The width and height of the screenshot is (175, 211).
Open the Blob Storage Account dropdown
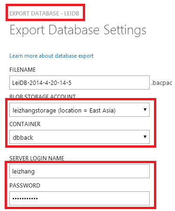pos(80,110)
